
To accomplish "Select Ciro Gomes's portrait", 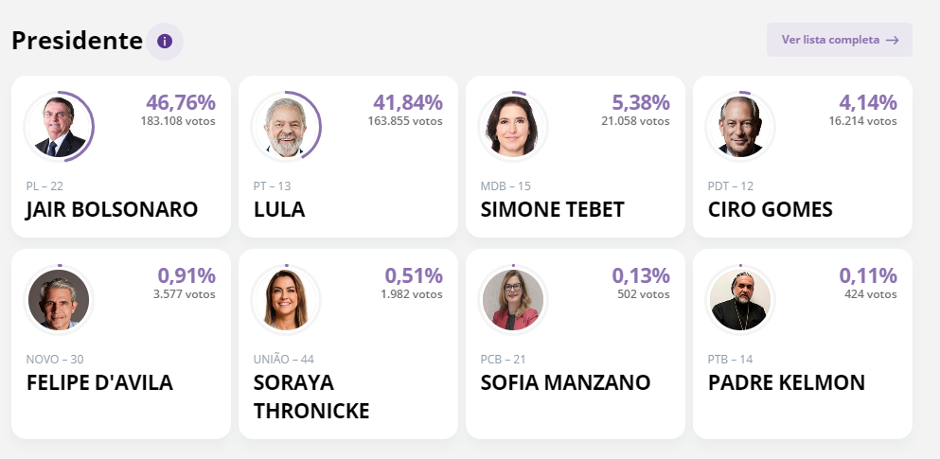I will pyautogui.click(x=740, y=127).
